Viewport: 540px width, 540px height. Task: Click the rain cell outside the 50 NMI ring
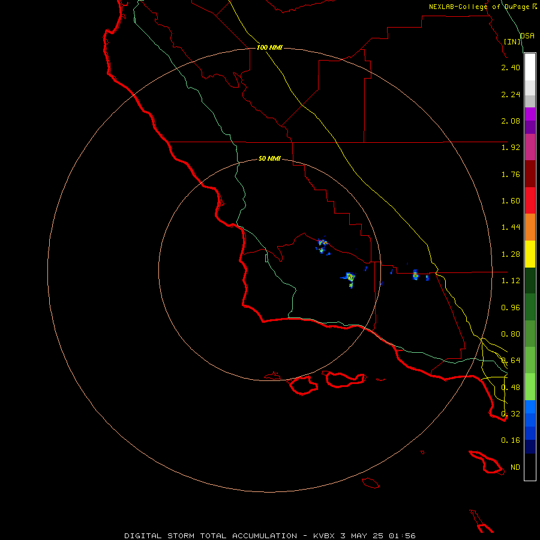pyautogui.click(x=415, y=275)
